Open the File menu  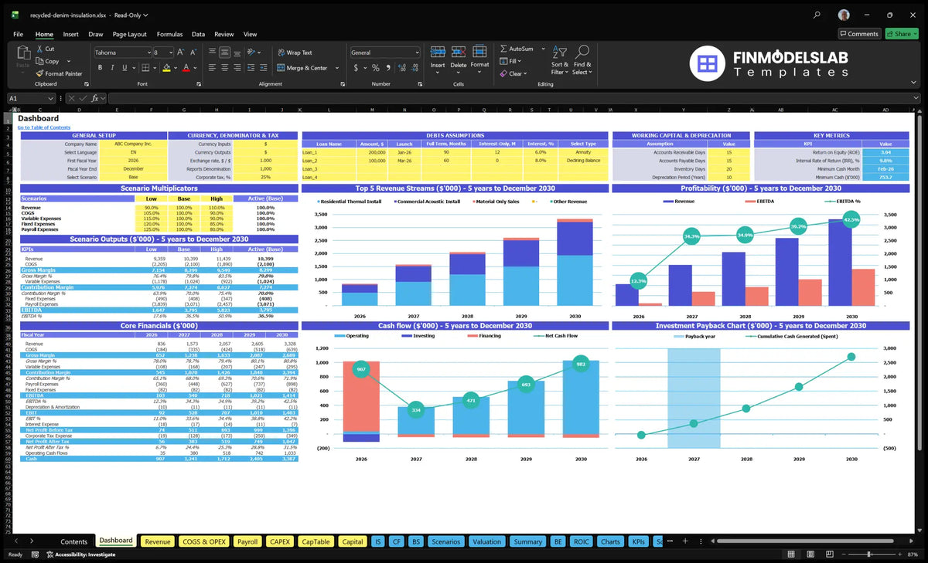pos(18,34)
